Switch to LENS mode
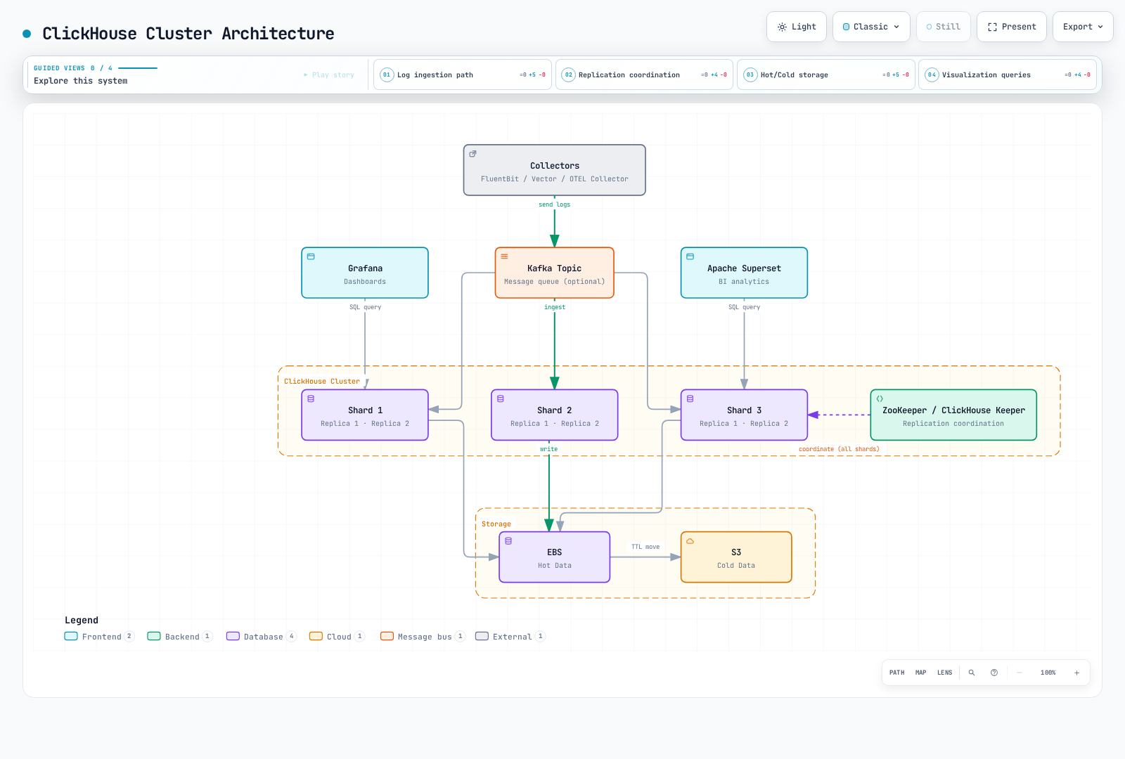This screenshot has height=759, width=1125. click(x=945, y=673)
